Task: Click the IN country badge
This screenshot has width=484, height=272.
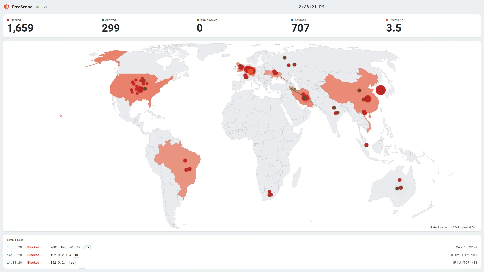Action: (x=76, y=255)
